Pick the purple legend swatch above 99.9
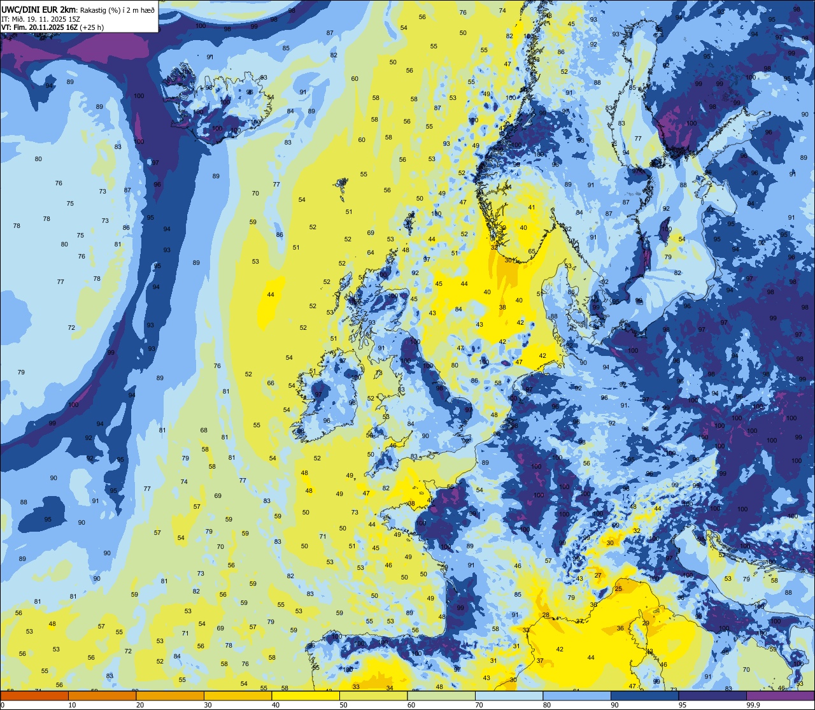The image size is (815, 710). [x=781, y=696]
